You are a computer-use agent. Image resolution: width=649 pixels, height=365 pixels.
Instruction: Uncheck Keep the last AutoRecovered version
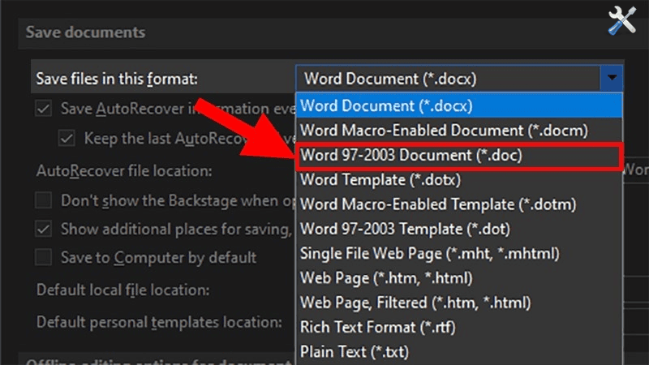67,138
